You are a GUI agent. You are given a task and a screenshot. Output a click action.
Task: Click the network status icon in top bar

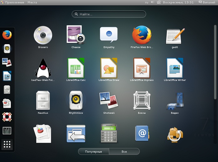pyautogui.click(x=159, y=2)
